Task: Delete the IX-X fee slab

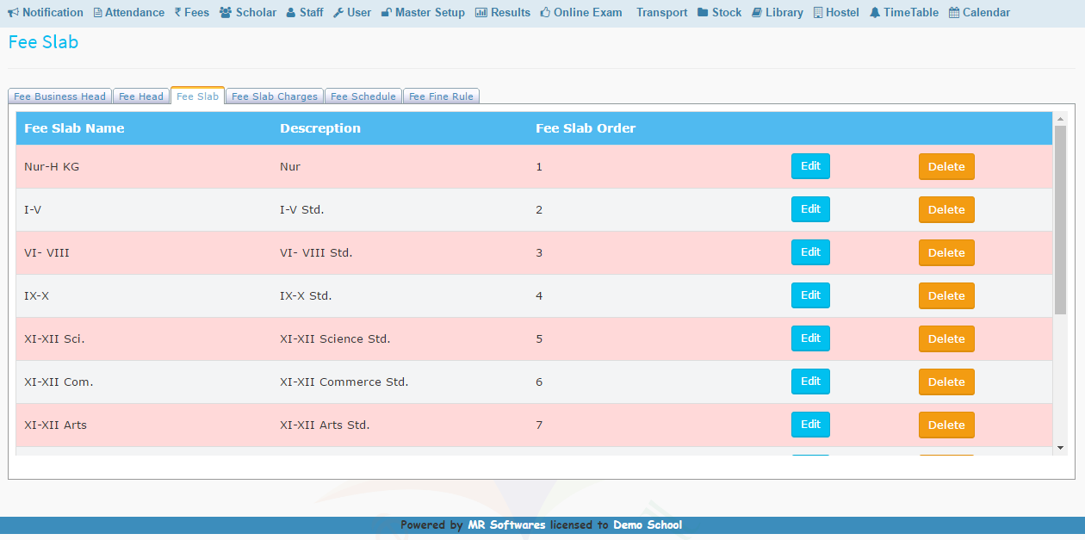Action: point(946,295)
